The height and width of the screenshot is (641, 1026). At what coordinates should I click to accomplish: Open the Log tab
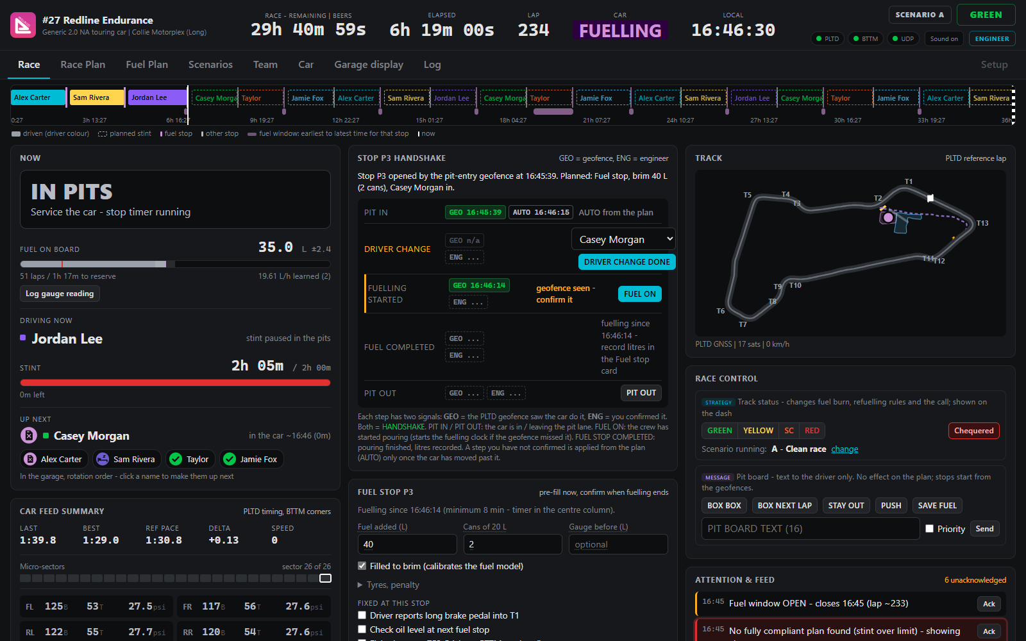432,65
